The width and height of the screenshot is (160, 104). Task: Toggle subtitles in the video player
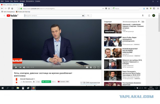coord(87,67)
